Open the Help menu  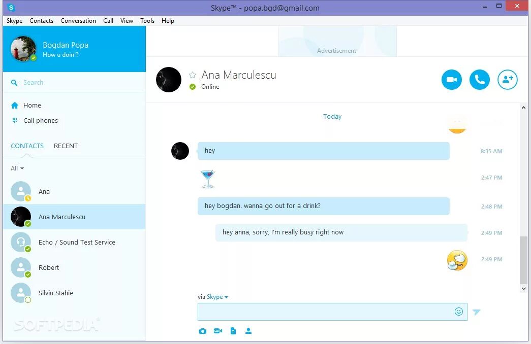pos(168,21)
